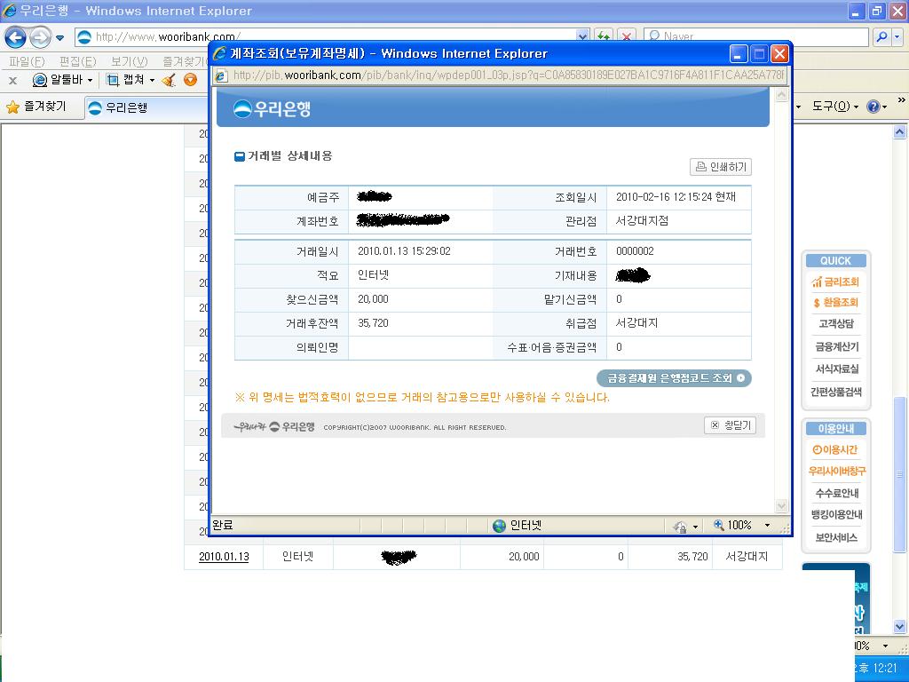909x682 pixels.
Task: Open the 보기(V) menu
Action: click(x=129, y=61)
